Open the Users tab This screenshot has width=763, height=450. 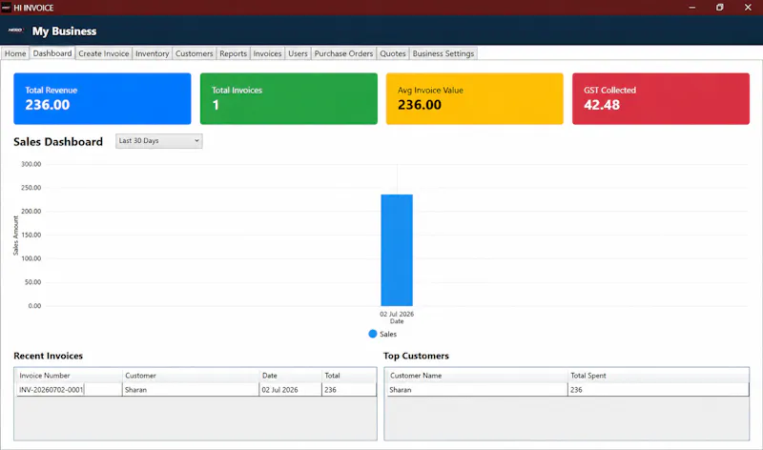click(x=298, y=53)
